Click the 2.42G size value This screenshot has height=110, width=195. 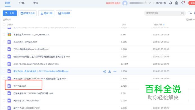point(124,86)
